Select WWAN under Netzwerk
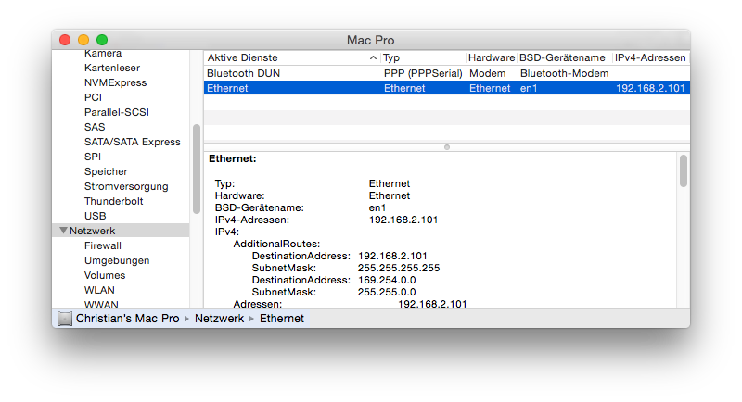The width and height of the screenshot is (742, 402). pyautogui.click(x=101, y=305)
